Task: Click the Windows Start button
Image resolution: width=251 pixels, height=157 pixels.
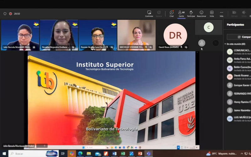Action: [x=4, y=154]
